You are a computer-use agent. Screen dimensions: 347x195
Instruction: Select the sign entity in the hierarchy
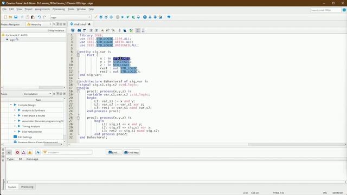click(x=12, y=40)
